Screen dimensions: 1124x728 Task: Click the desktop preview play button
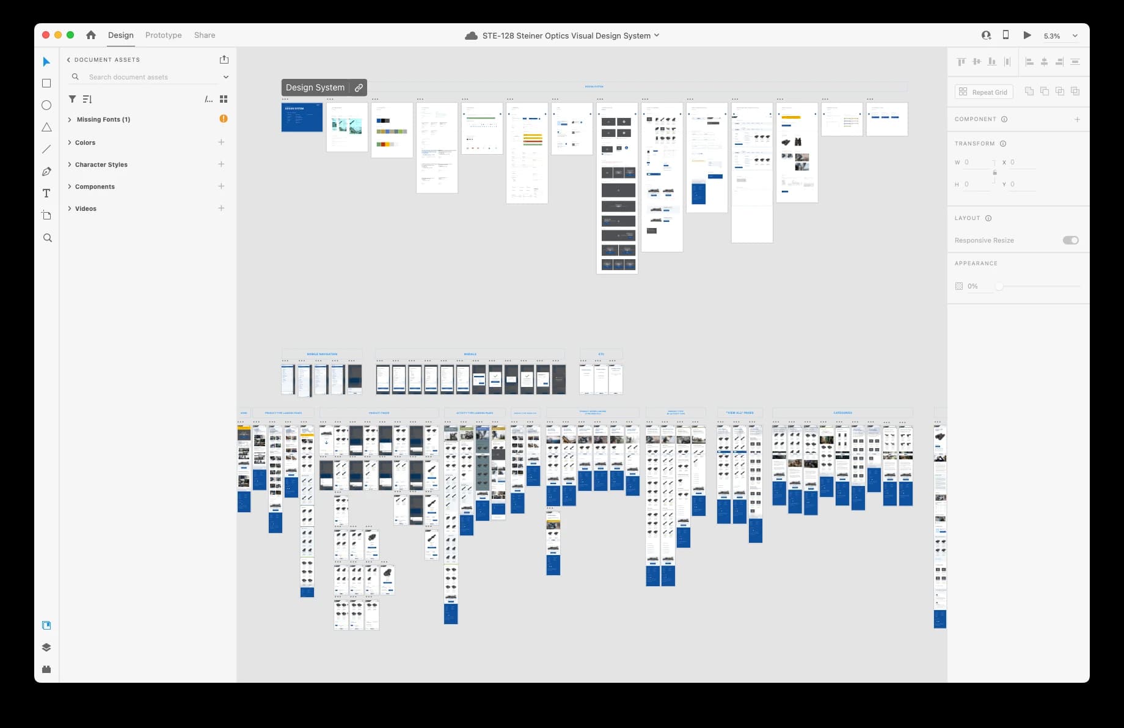pyautogui.click(x=1027, y=35)
